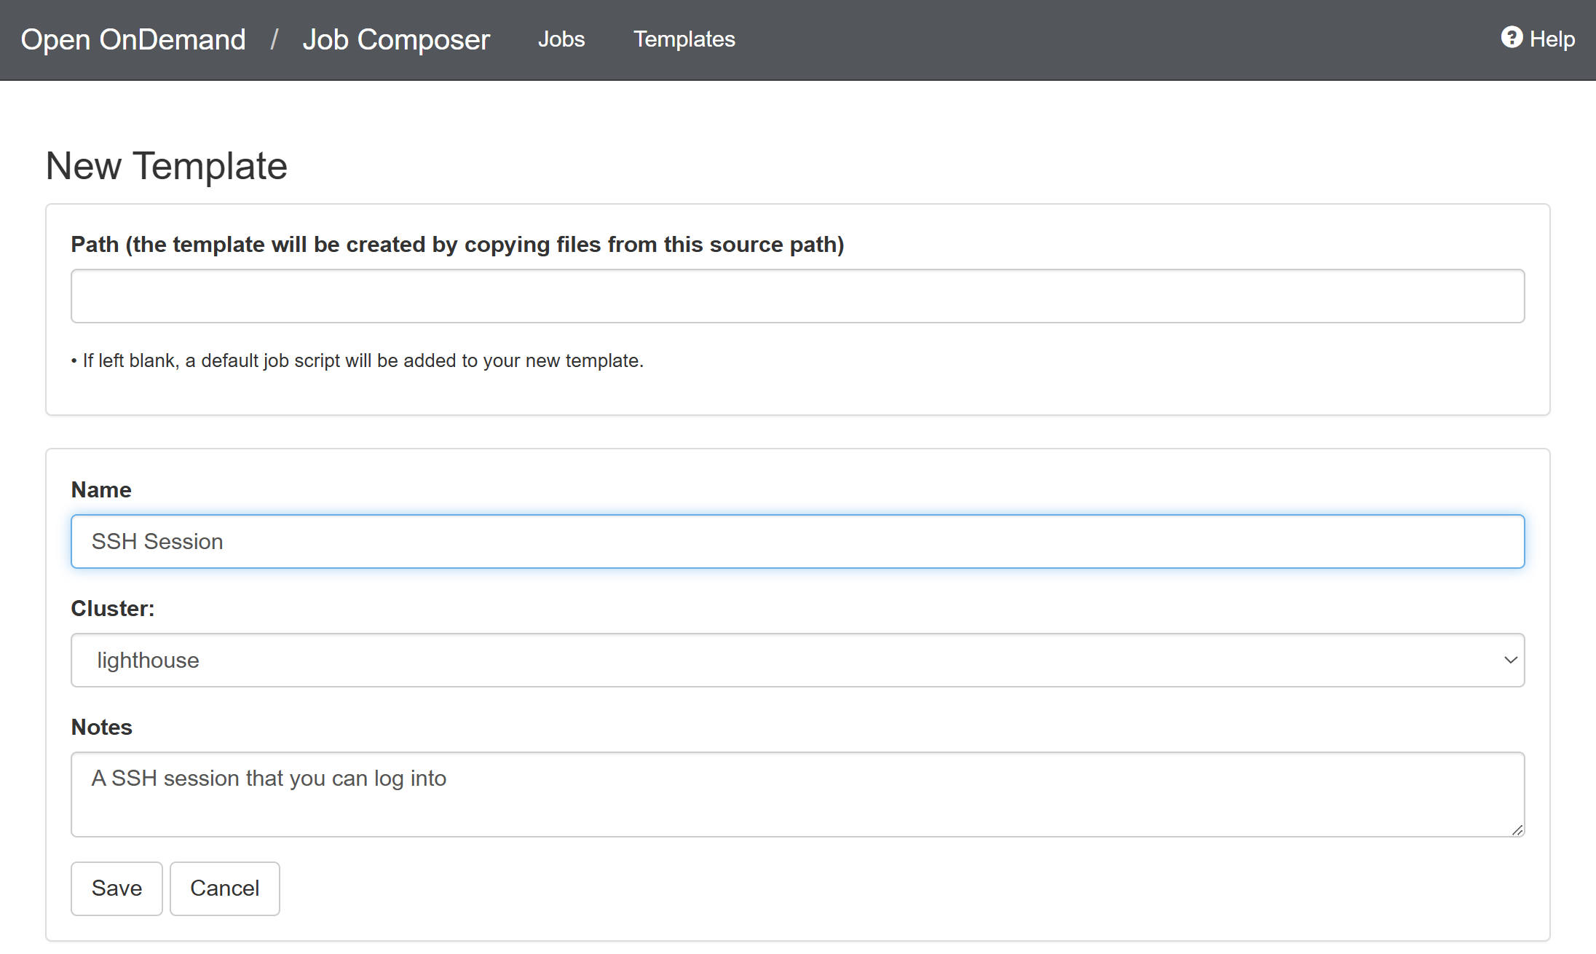1596x954 pixels.
Task: Click the Name label above input
Action: tap(101, 490)
